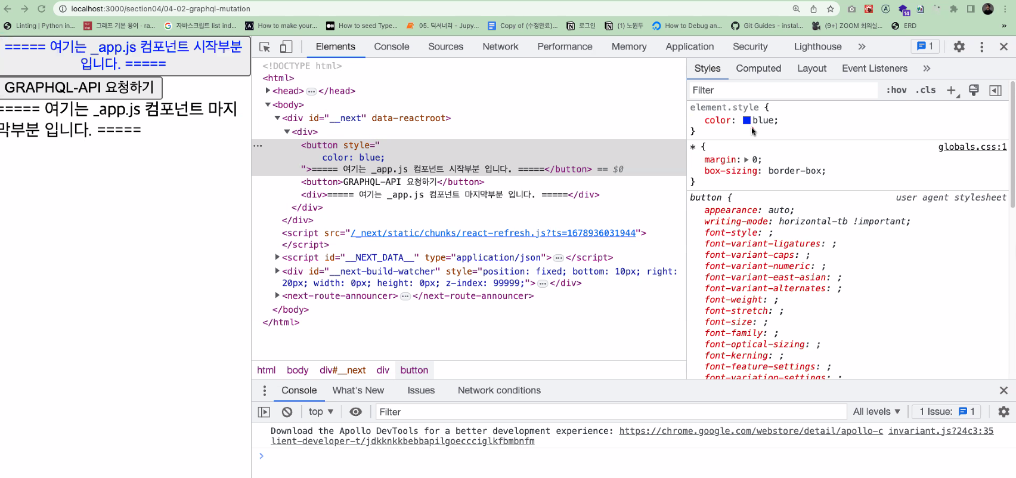Select the Event Listeners tab
The height and width of the screenshot is (478, 1016).
[x=875, y=69]
